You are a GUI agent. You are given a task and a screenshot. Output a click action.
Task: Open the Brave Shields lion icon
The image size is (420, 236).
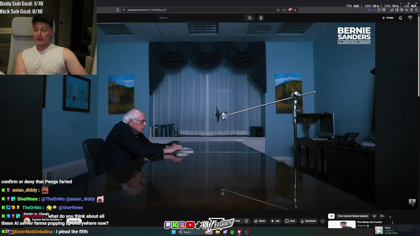click(x=290, y=10)
